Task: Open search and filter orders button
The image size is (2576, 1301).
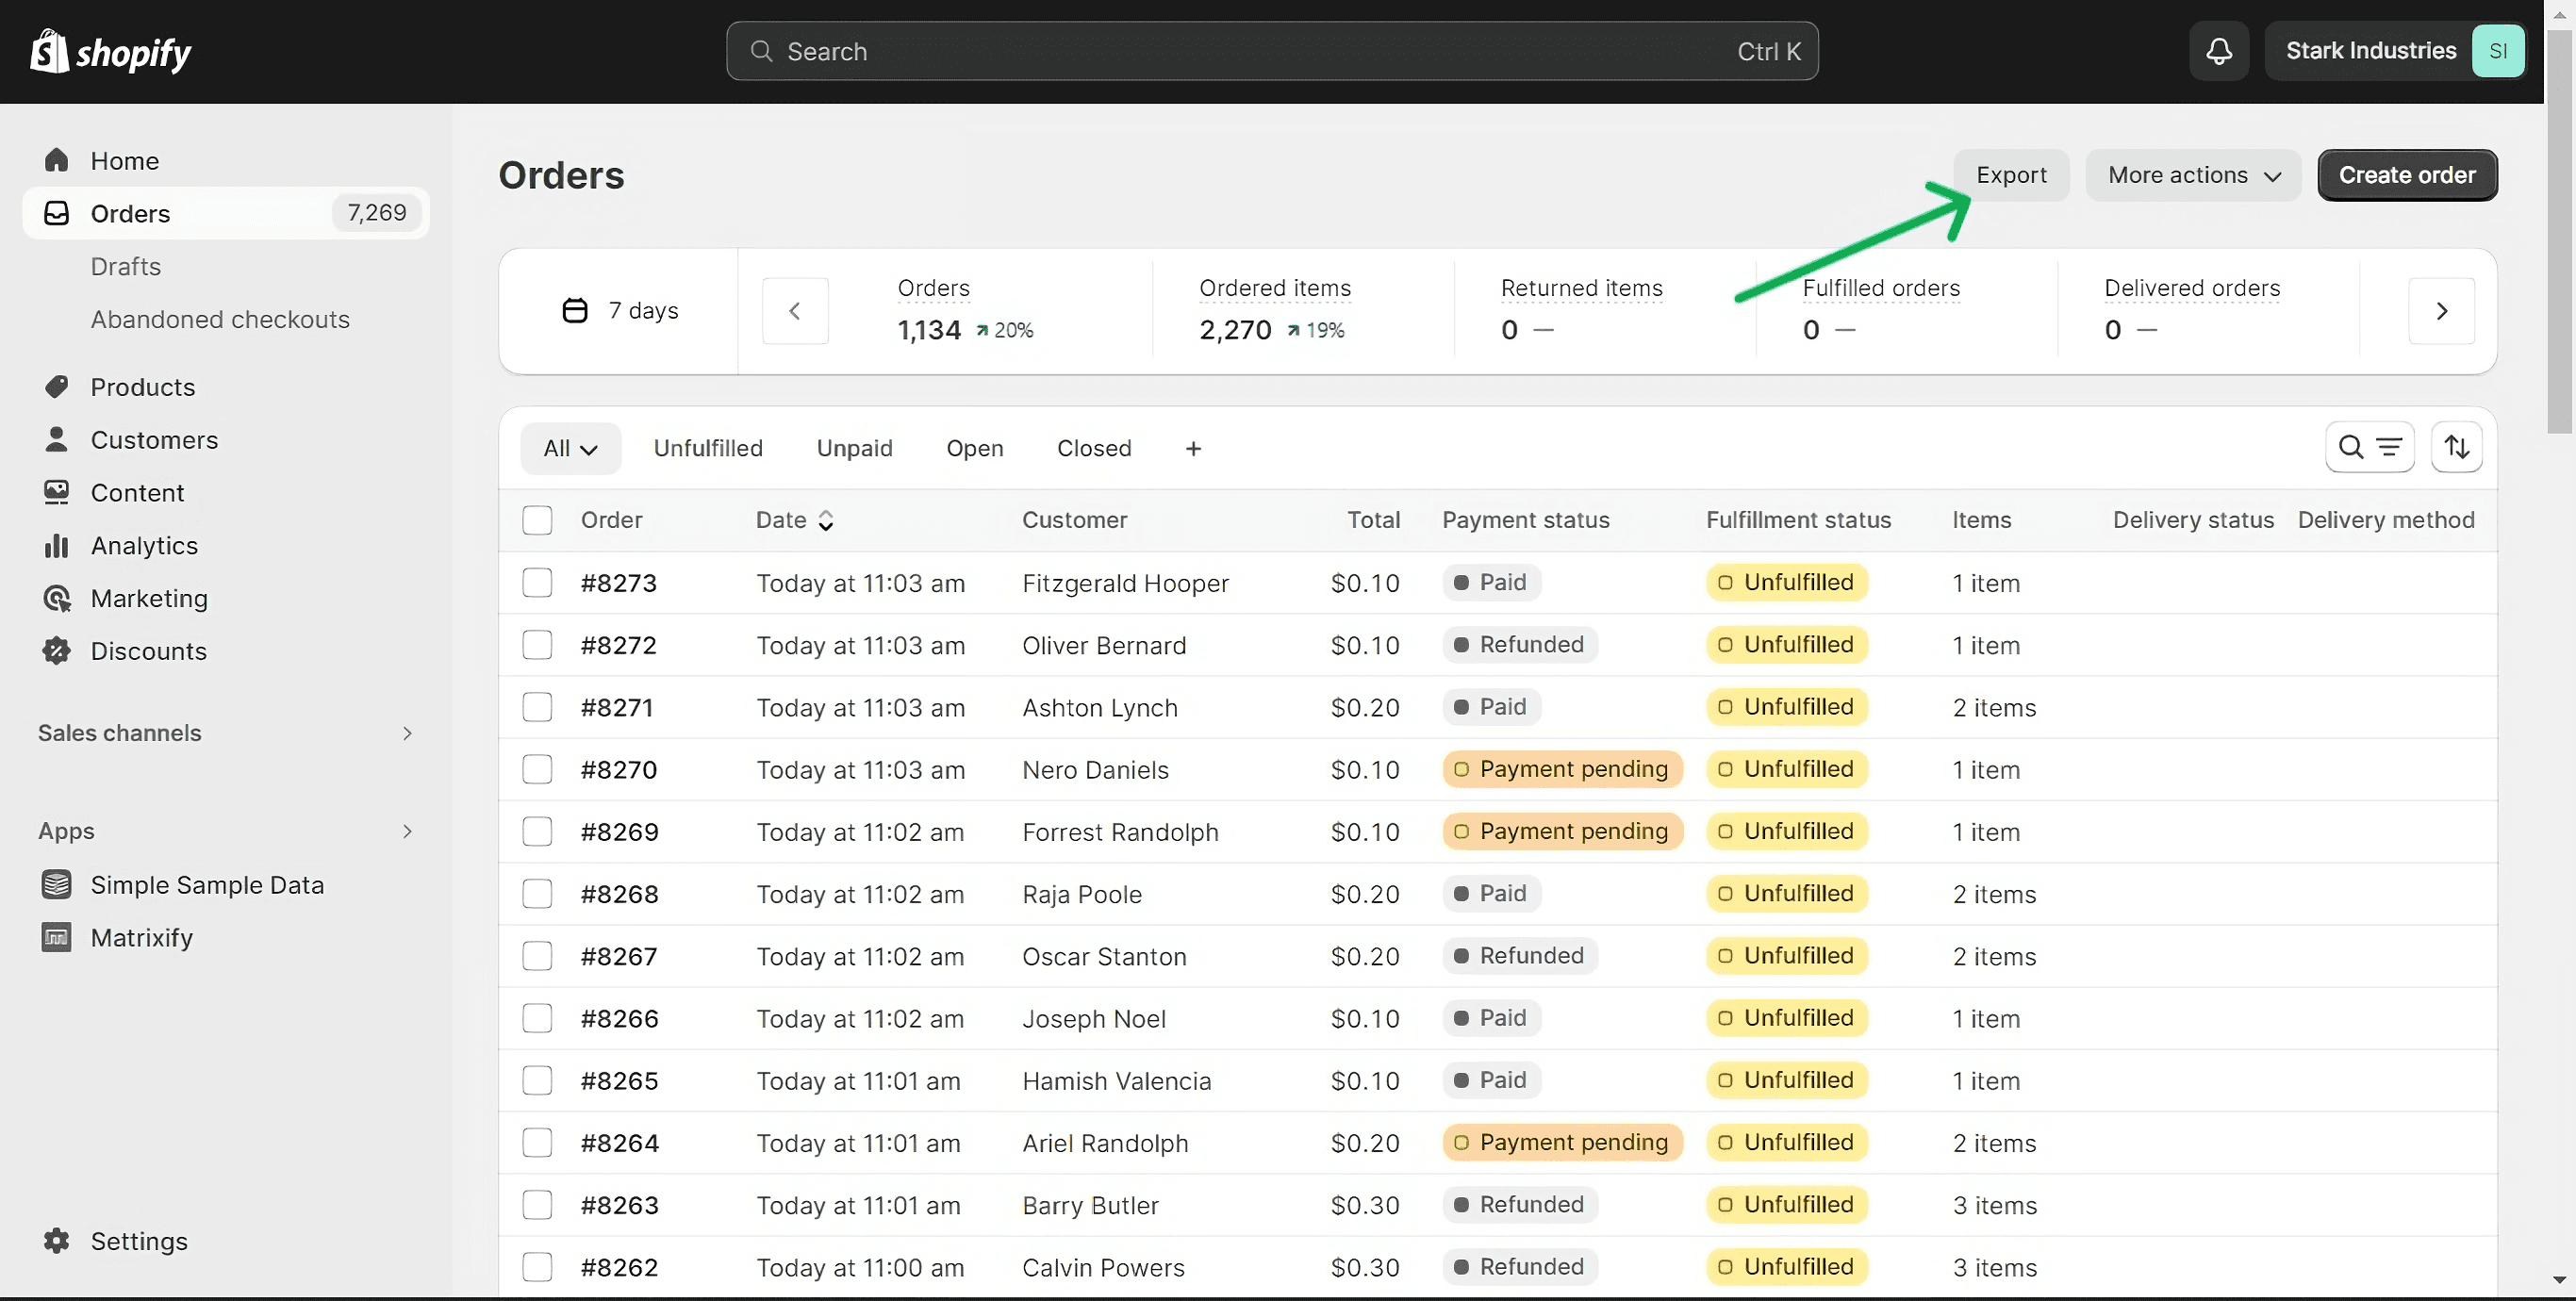Action: 2369,447
